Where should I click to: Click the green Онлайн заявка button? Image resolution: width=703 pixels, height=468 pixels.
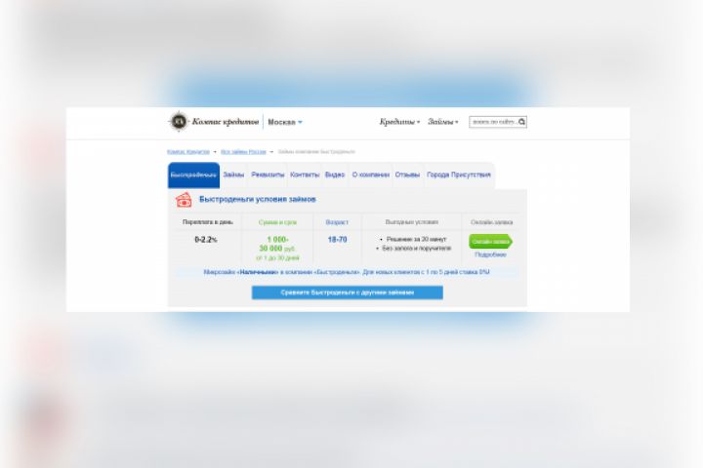click(490, 242)
